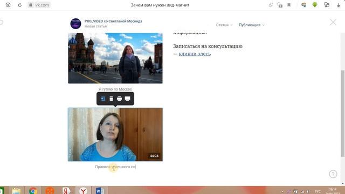Viewport: 345px width, 194px height.
Task: Follow the «кликни здесь» link
Action: click(x=195, y=54)
